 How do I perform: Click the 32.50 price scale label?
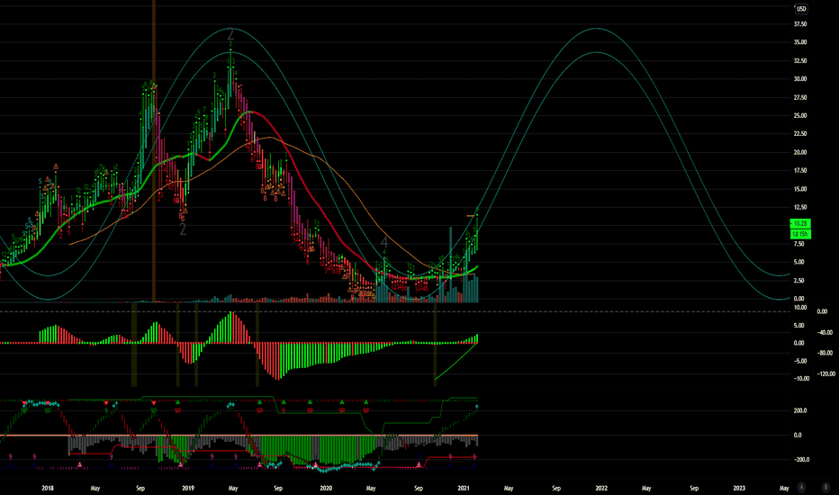coord(800,60)
